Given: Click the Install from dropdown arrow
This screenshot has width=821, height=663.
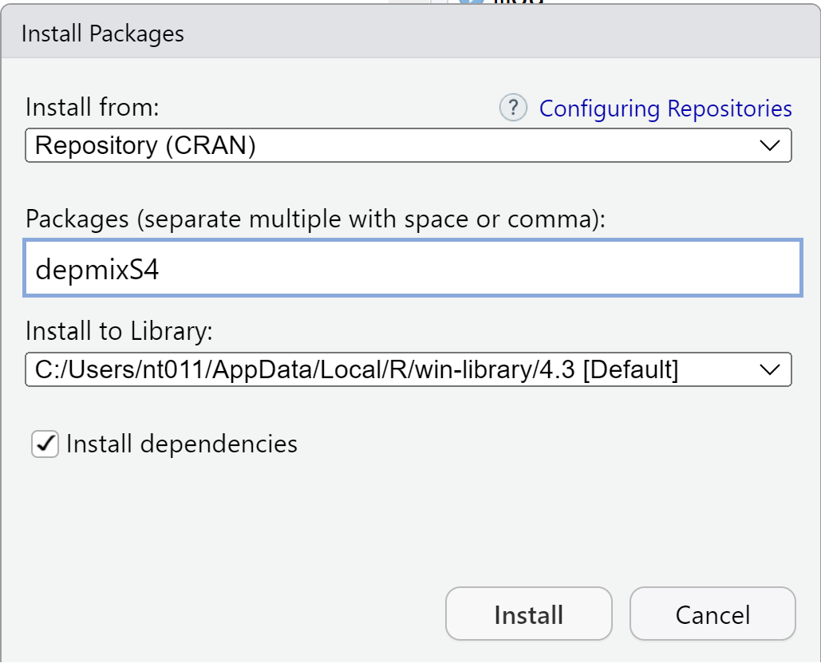Looking at the screenshot, I should point(768,146).
